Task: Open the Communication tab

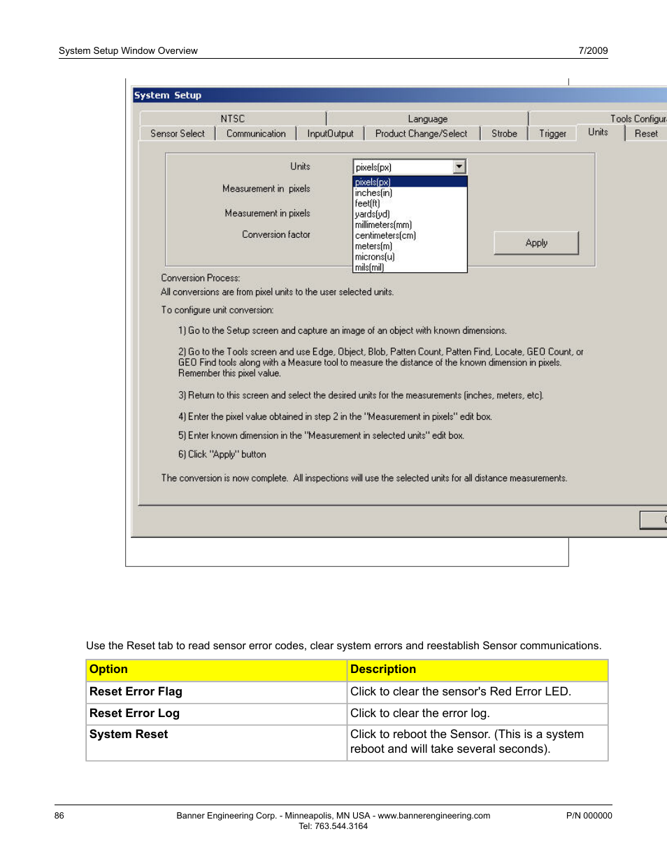Action: tap(256, 133)
